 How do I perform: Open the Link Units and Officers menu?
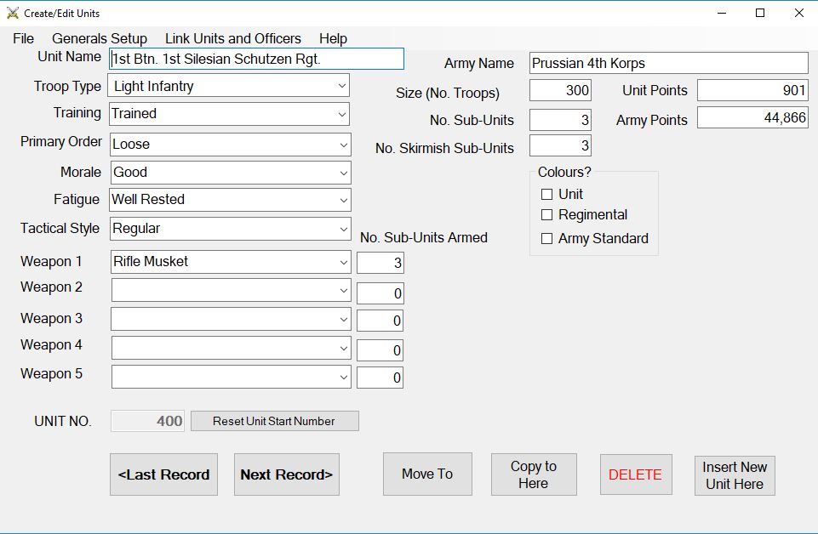(x=232, y=38)
